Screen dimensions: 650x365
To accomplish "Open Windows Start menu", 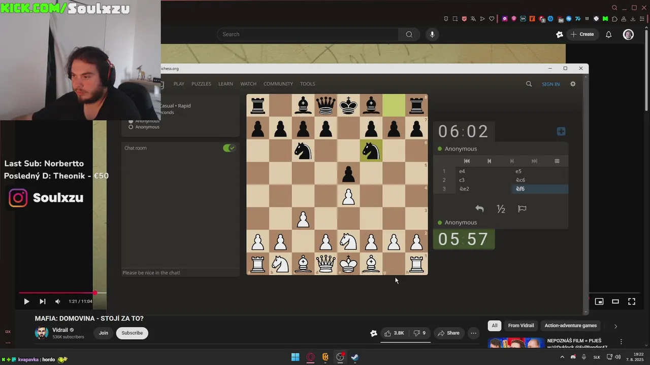I will coord(295,357).
